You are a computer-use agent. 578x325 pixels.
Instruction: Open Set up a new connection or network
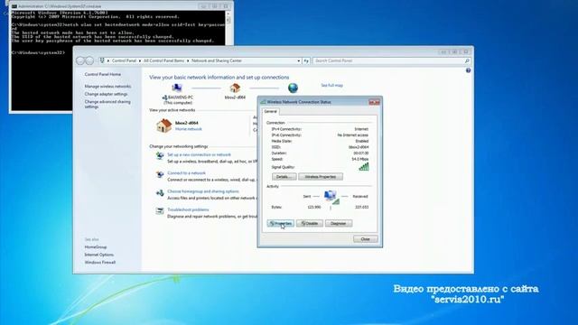tap(199, 154)
